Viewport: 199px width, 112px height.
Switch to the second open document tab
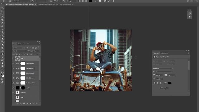(x=54, y=5)
